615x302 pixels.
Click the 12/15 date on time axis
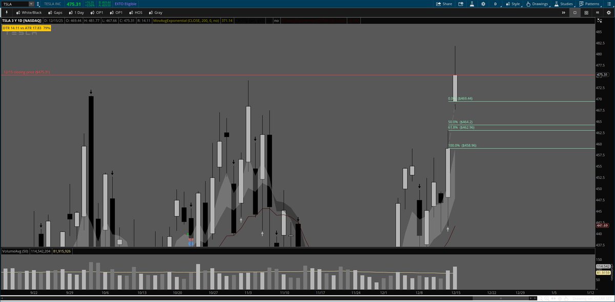pos(455,293)
